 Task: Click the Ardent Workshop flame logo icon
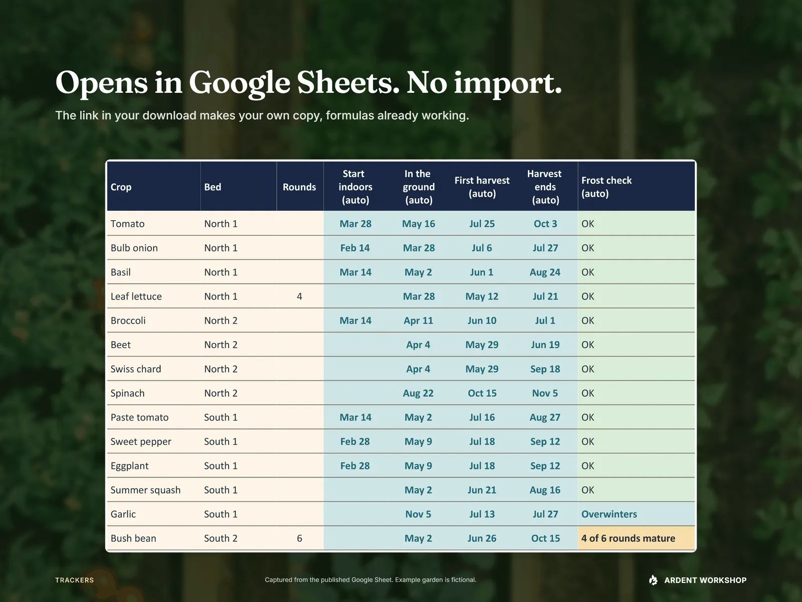(x=653, y=580)
